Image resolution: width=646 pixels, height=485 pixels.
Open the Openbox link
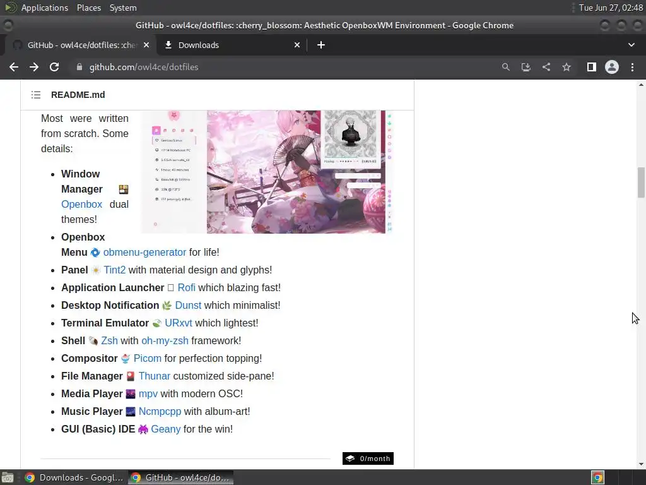81,204
